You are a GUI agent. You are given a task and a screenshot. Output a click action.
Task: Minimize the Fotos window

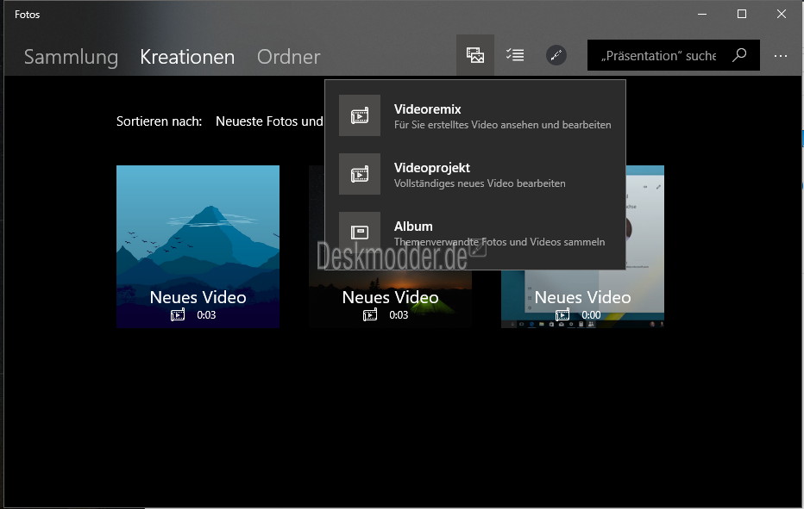coord(702,15)
